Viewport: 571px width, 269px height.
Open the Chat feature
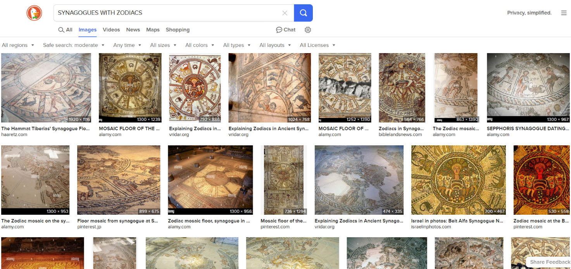286,30
